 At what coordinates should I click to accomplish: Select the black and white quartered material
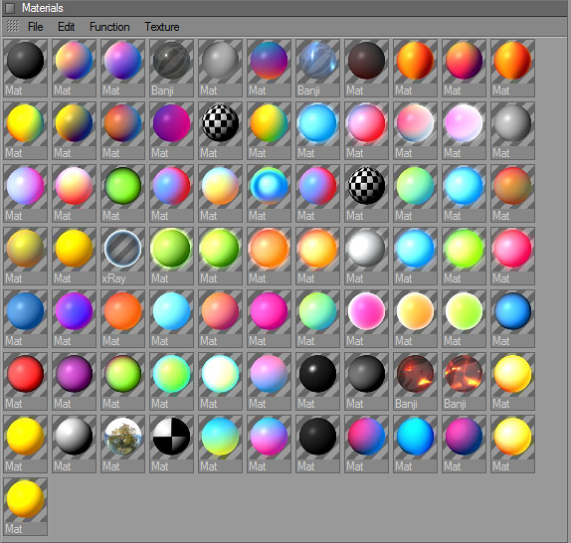pyautogui.click(x=171, y=444)
